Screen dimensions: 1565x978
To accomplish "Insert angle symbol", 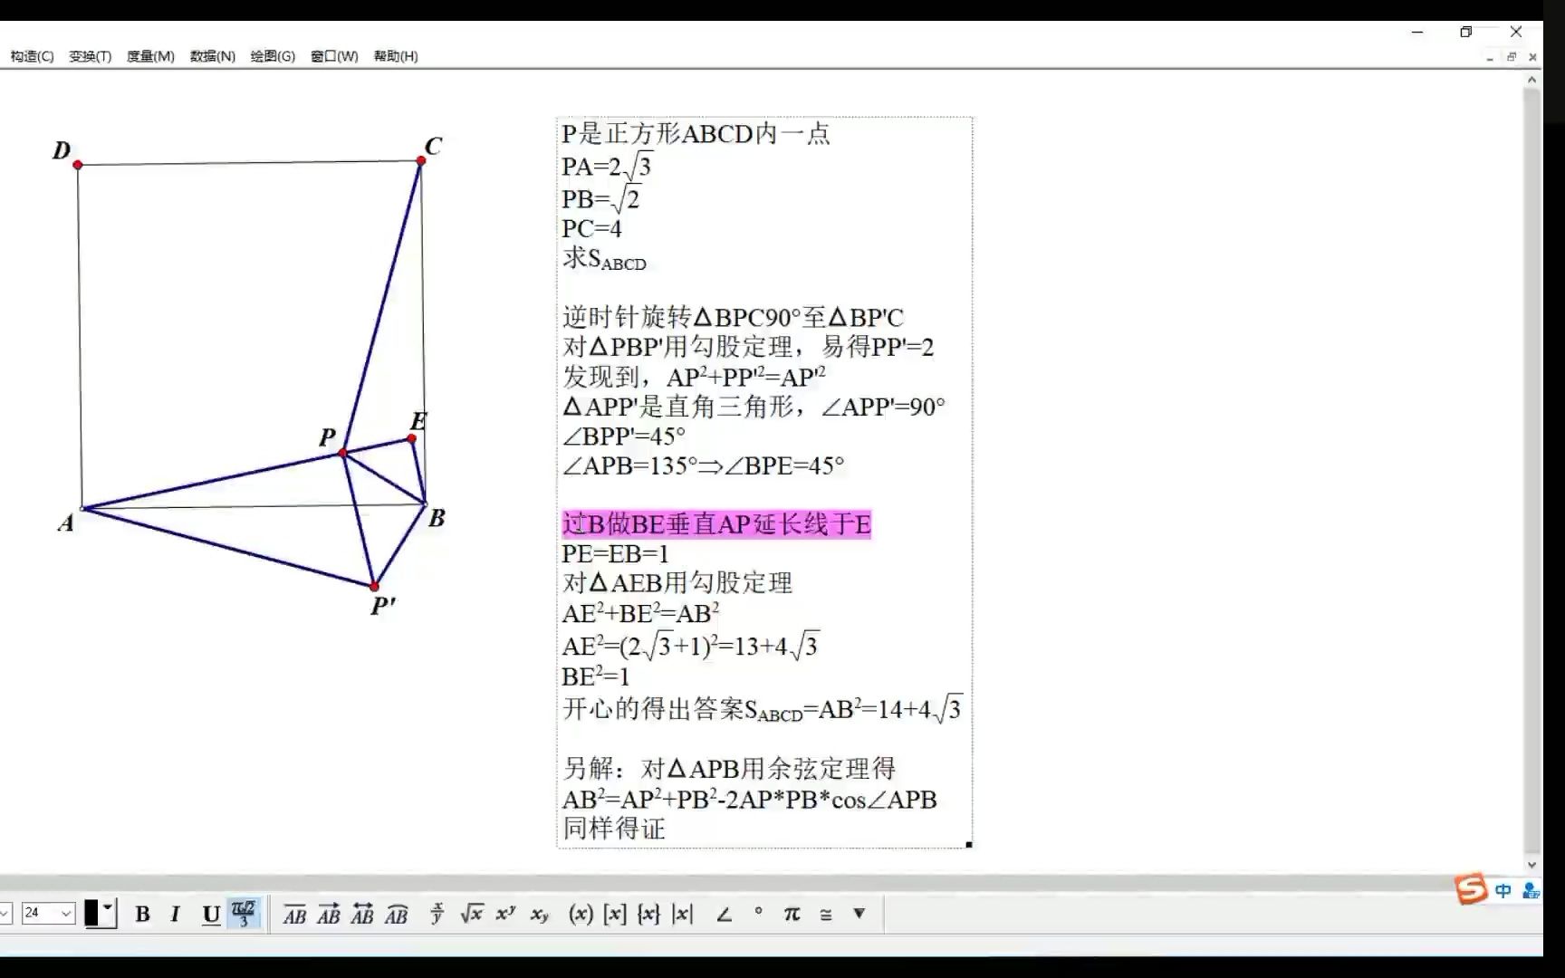I will coord(724,914).
